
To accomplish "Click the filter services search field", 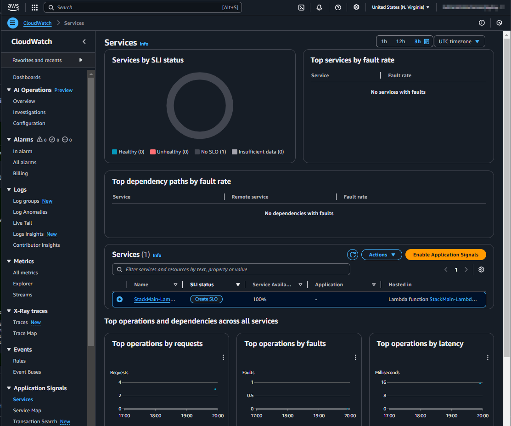I will (x=231, y=269).
